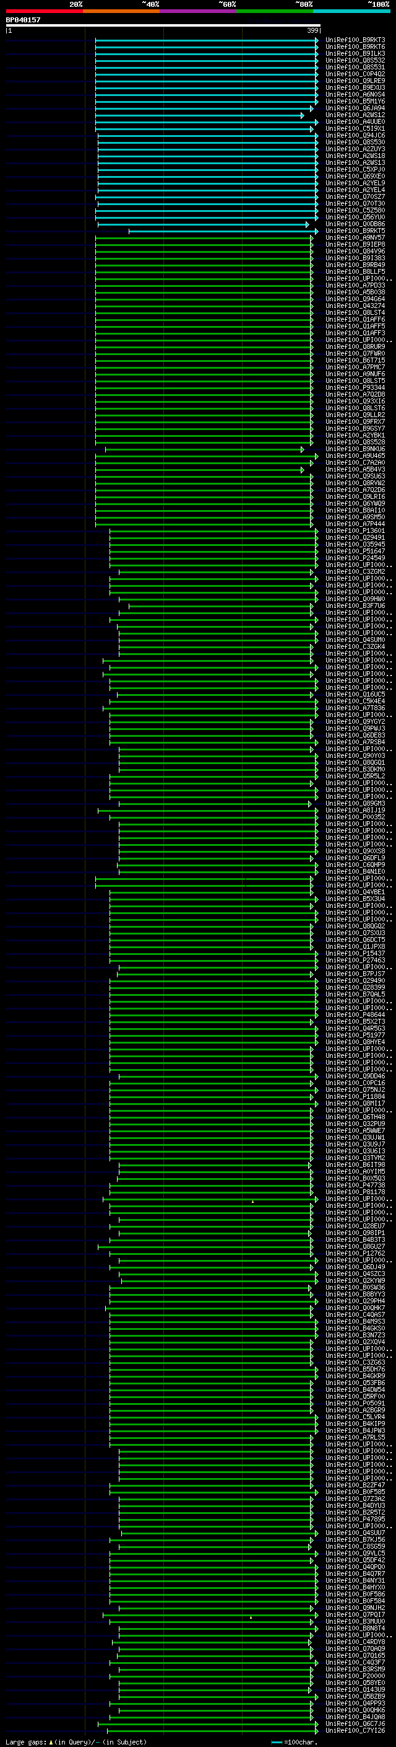The width and height of the screenshot is (396, 1747).
Task: Select the UniRef100_Q1AFF6 label
Action: pos(355,319)
